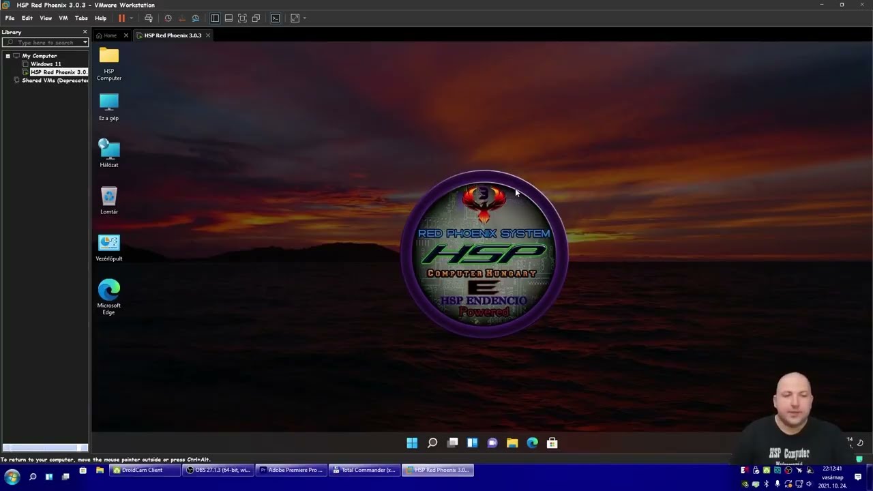This screenshot has width=873, height=491.
Task: Click the volume icon in host tray
Action: (x=810, y=484)
